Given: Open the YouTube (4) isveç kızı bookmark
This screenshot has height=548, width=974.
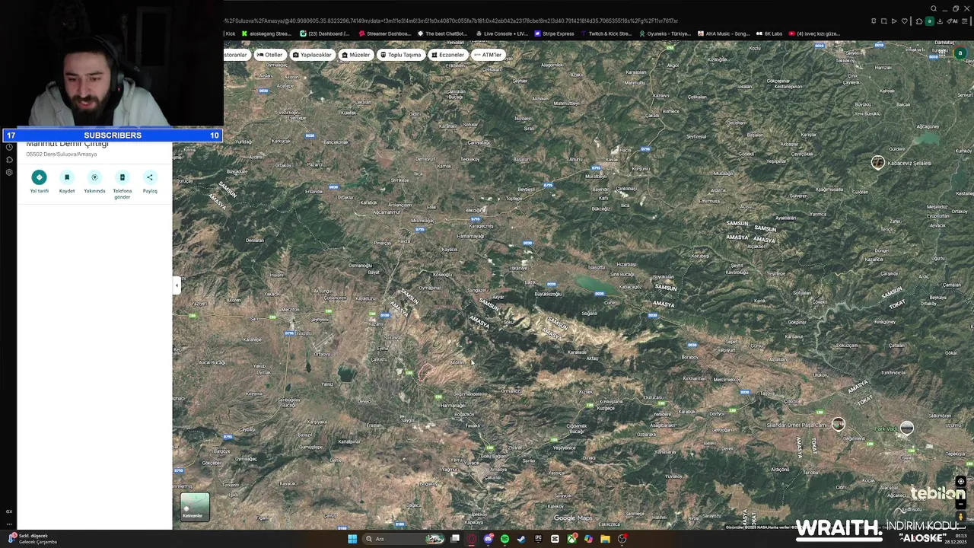Looking at the screenshot, I should point(814,33).
